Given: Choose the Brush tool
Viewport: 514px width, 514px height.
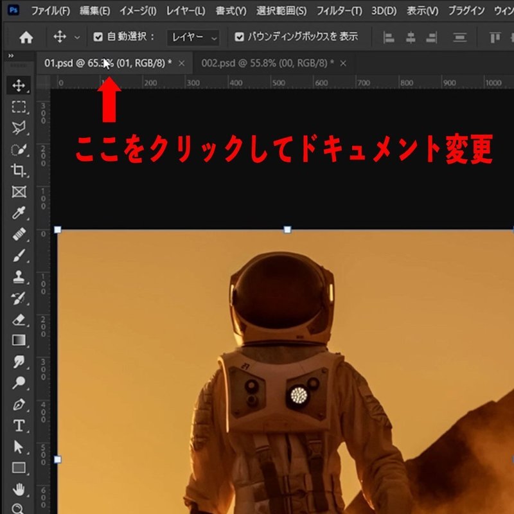Looking at the screenshot, I should point(19,256).
